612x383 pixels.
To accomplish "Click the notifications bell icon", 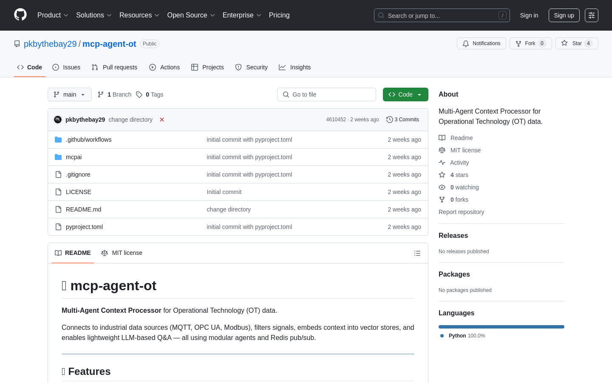I will (466, 43).
